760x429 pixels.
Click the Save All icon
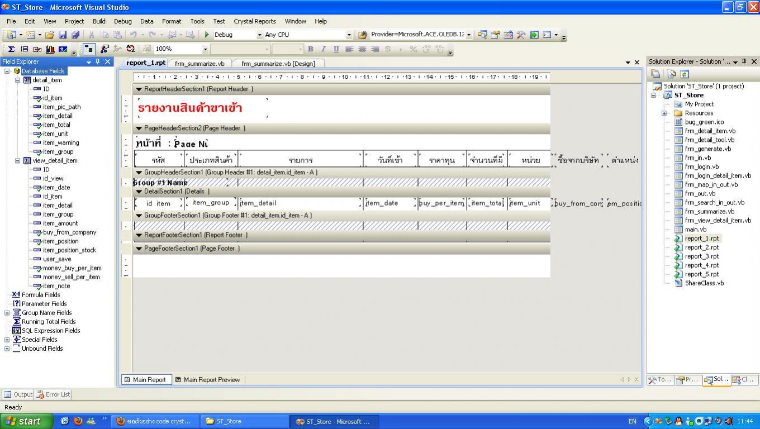pyautogui.click(x=75, y=35)
